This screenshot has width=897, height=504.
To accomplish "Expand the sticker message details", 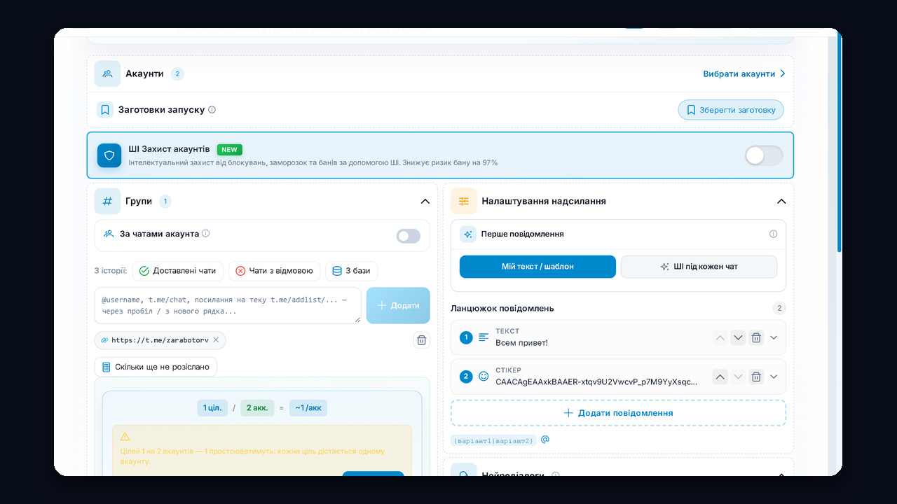I will [x=774, y=377].
